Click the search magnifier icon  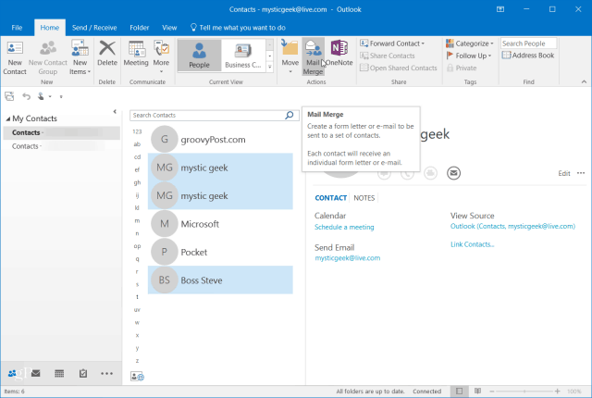tap(290, 115)
